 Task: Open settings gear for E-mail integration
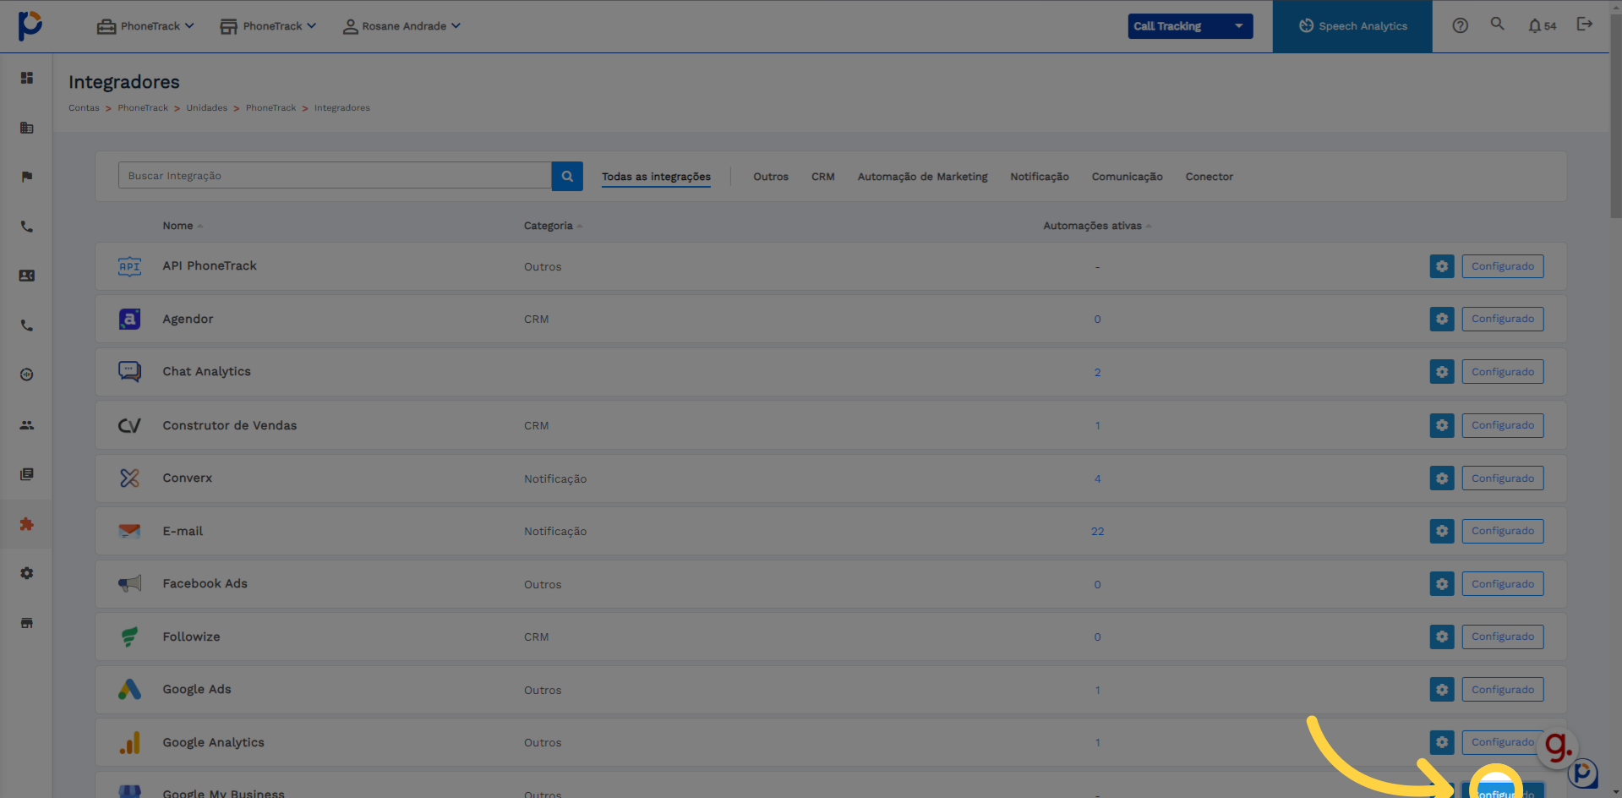pos(1441,531)
